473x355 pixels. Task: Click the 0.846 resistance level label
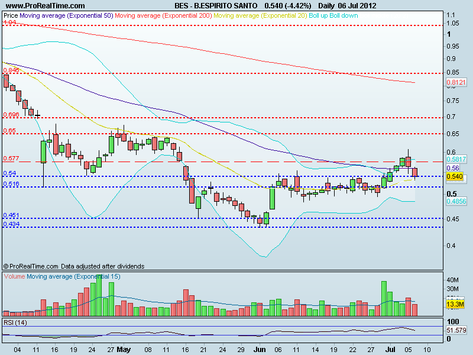point(11,70)
